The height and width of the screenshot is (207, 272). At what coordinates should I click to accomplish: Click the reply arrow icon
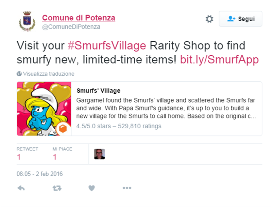(21, 188)
